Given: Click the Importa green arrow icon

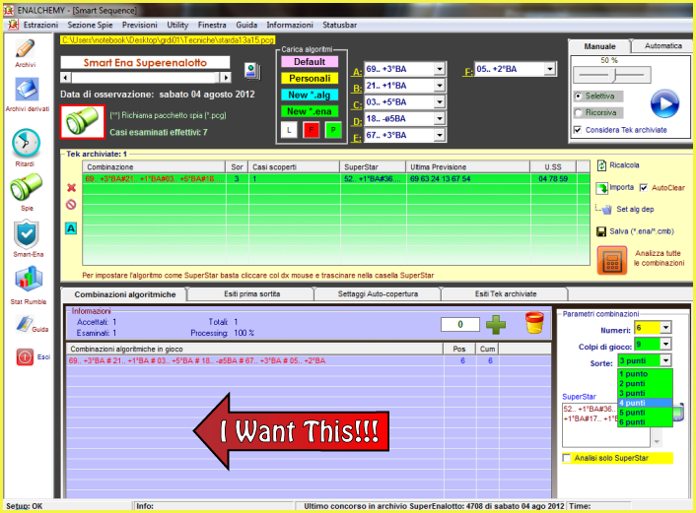Looking at the screenshot, I should pos(602,188).
